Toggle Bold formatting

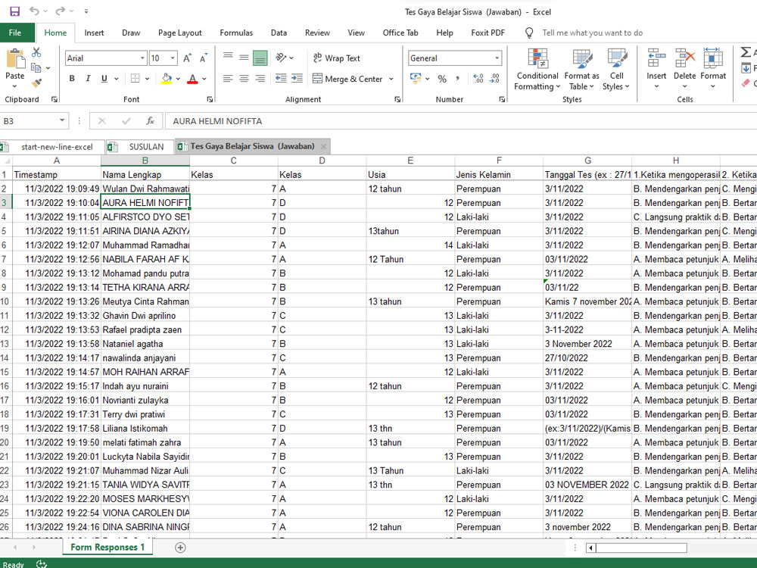[x=72, y=79]
